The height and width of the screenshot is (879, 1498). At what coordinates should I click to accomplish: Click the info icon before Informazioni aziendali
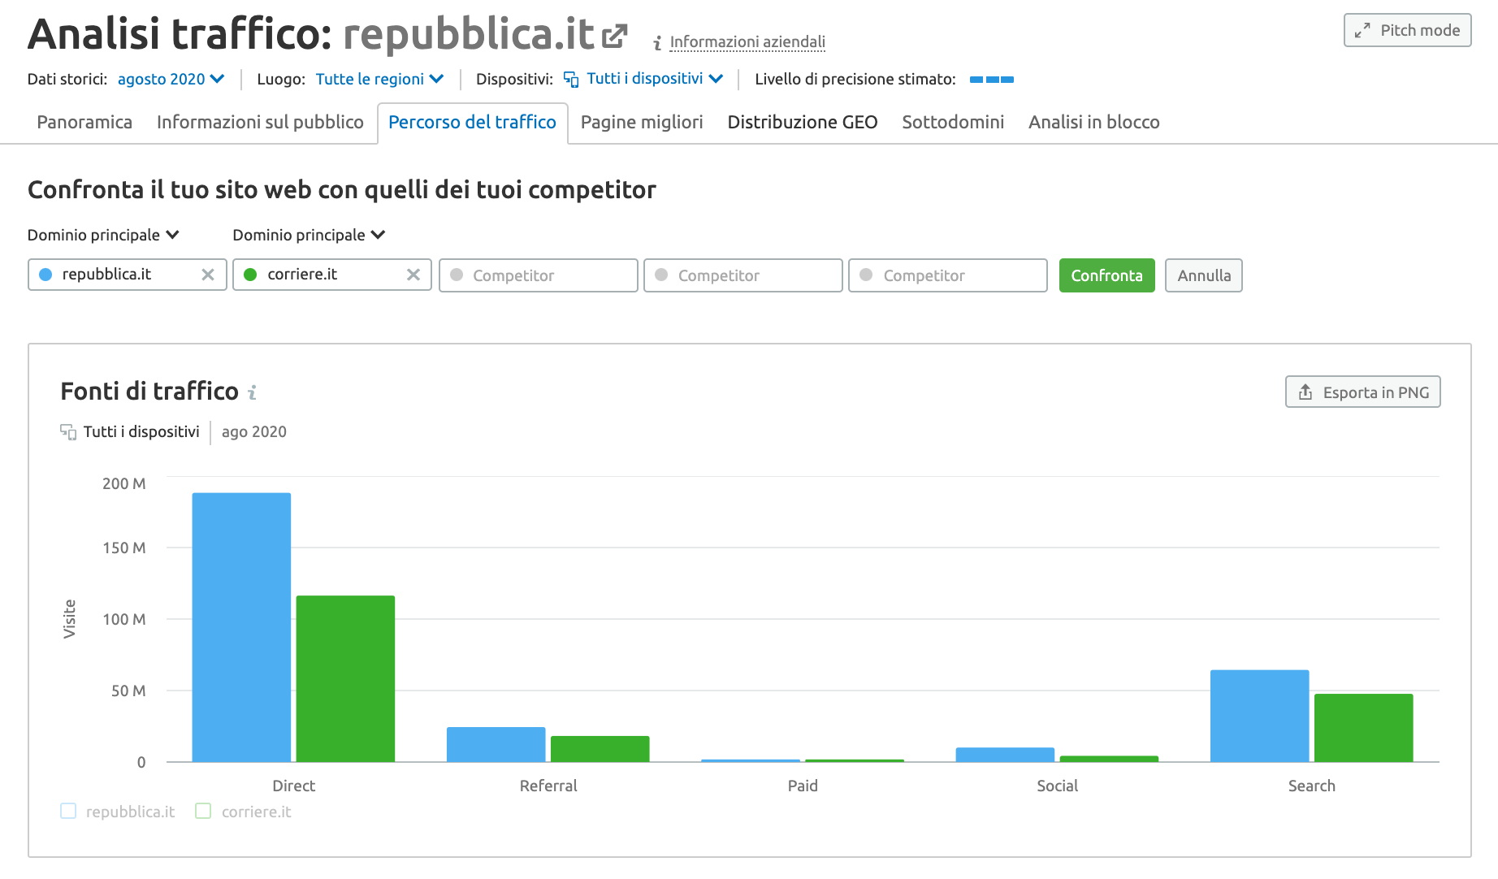(x=657, y=43)
